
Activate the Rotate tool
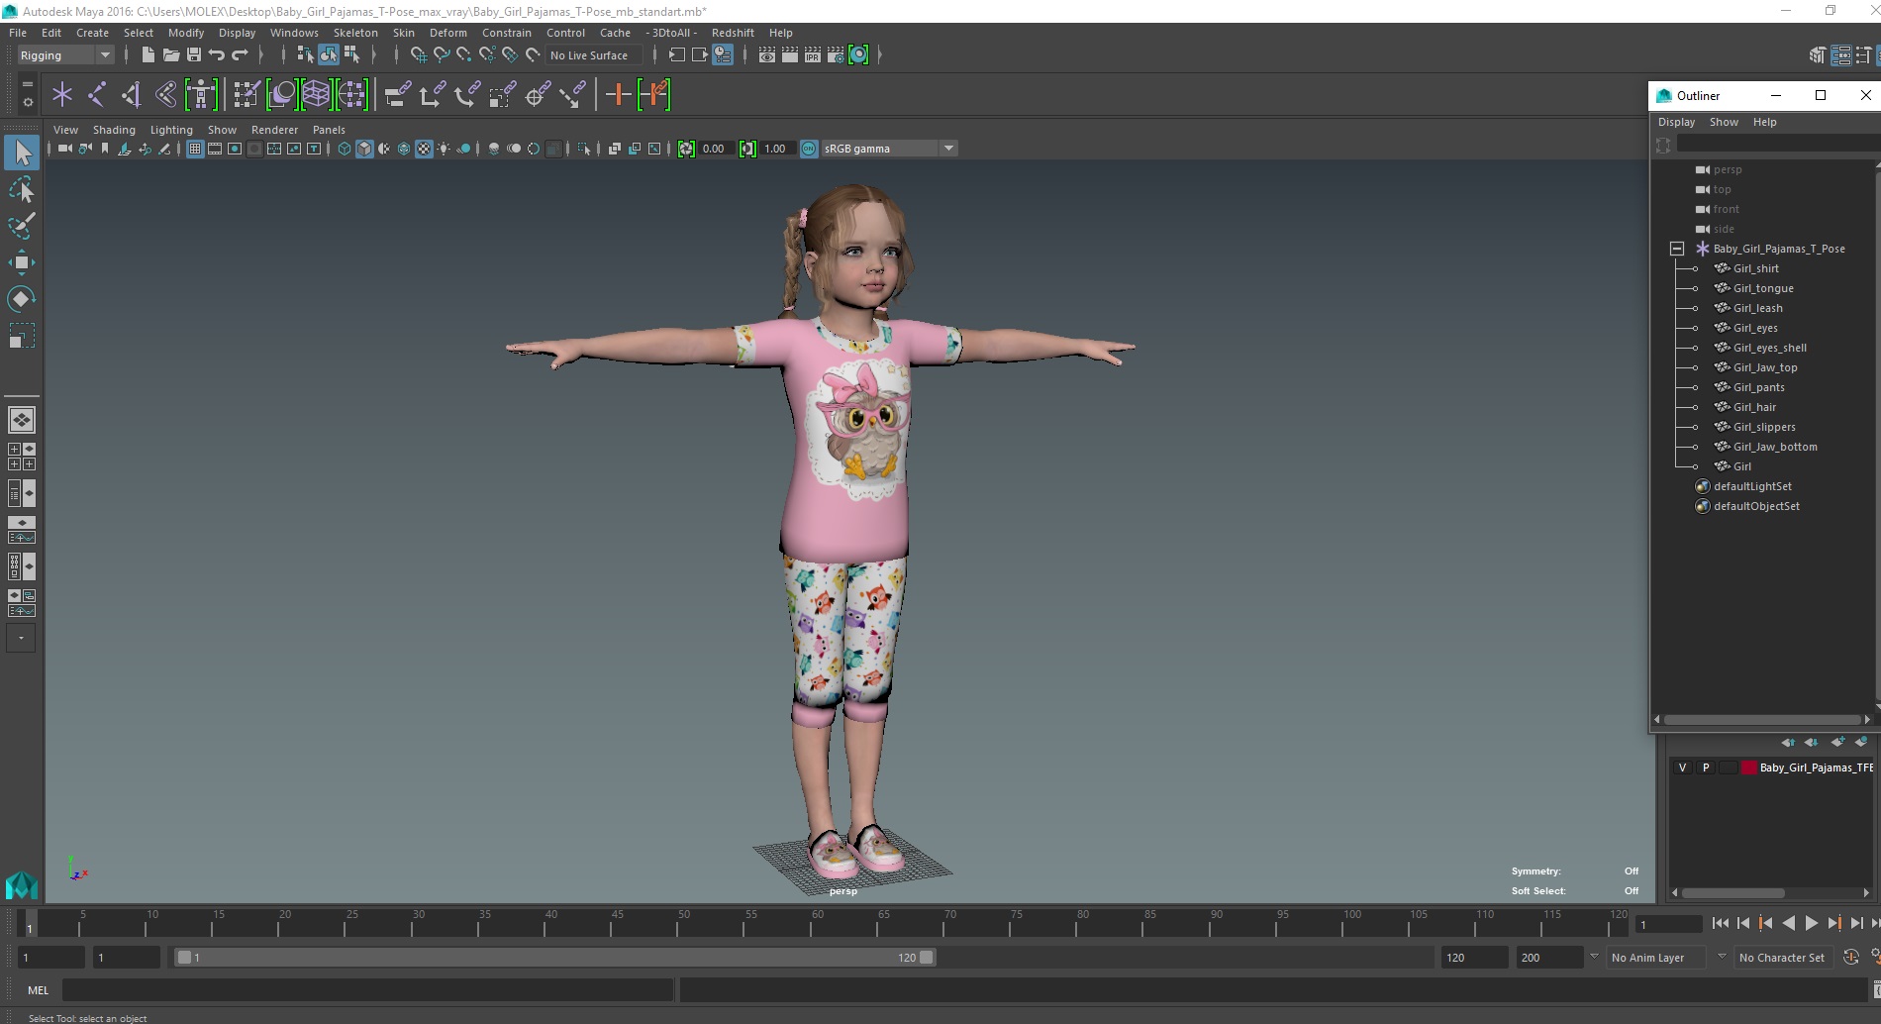(22, 299)
